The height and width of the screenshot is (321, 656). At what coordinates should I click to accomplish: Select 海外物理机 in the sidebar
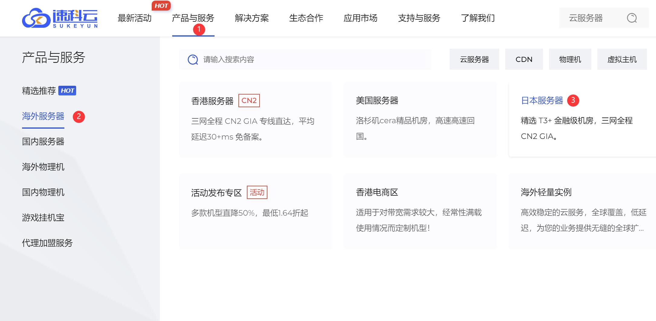43,167
